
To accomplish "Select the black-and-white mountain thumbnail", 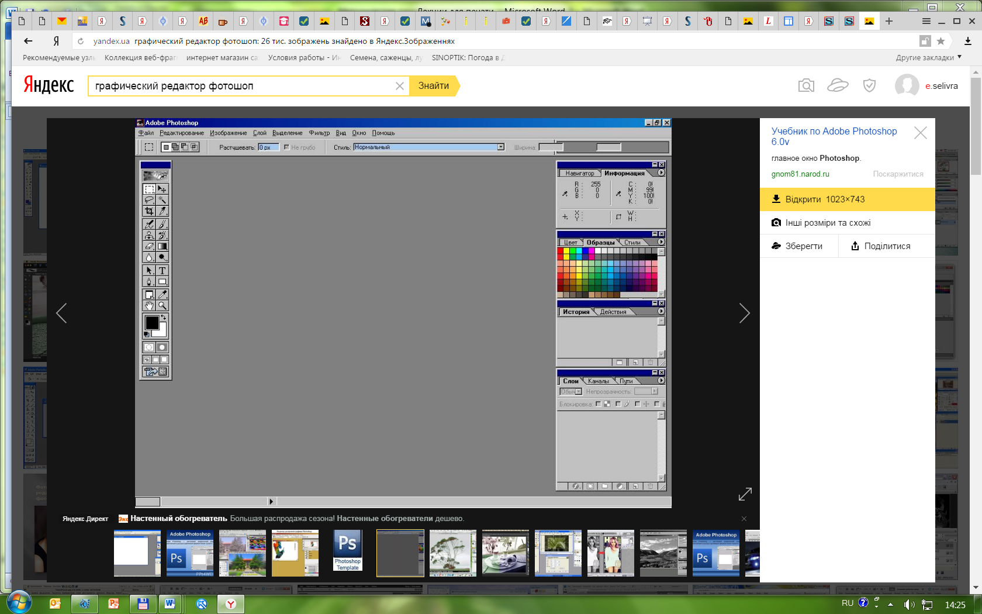I will (x=663, y=553).
